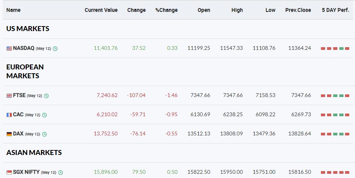Click the clock icon next to FTSE
Image resolution: width=355 pixels, height=178 pixels.
coord(46,96)
